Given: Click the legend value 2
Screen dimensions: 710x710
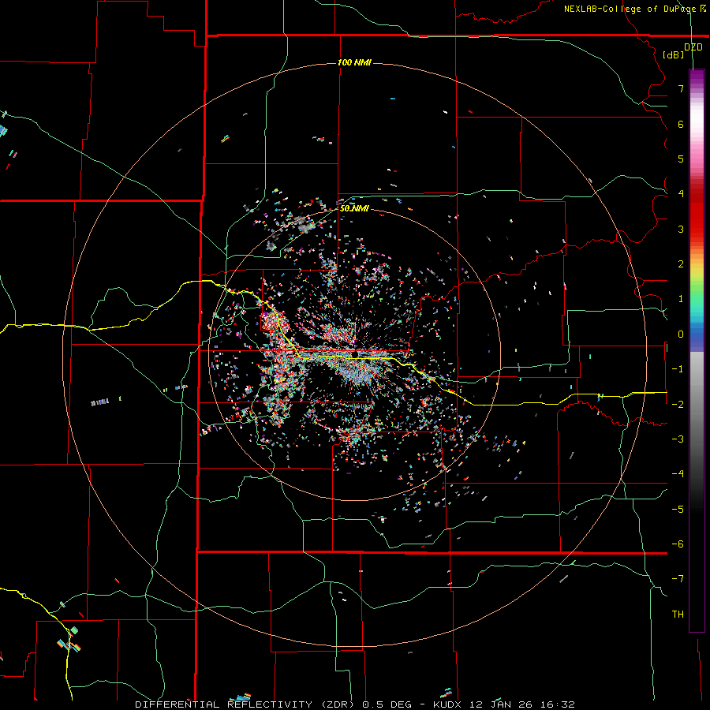Looking at the screenshot, I should pyautogui.click(x=681, y=264).
